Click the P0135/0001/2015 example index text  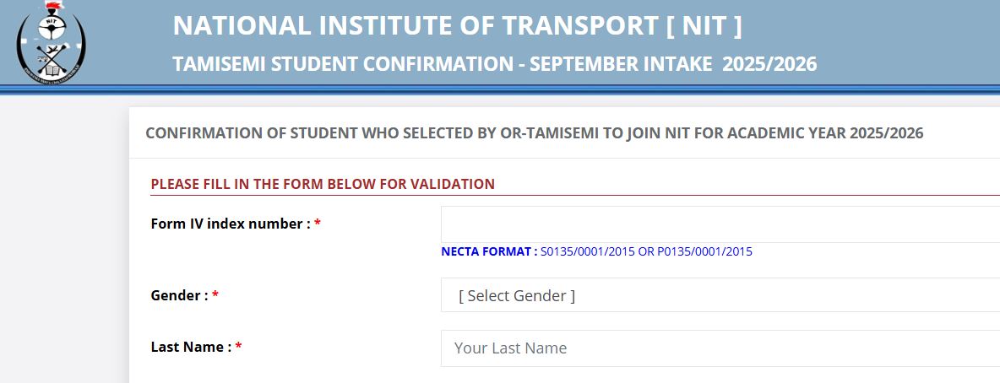tap(704, 251)
